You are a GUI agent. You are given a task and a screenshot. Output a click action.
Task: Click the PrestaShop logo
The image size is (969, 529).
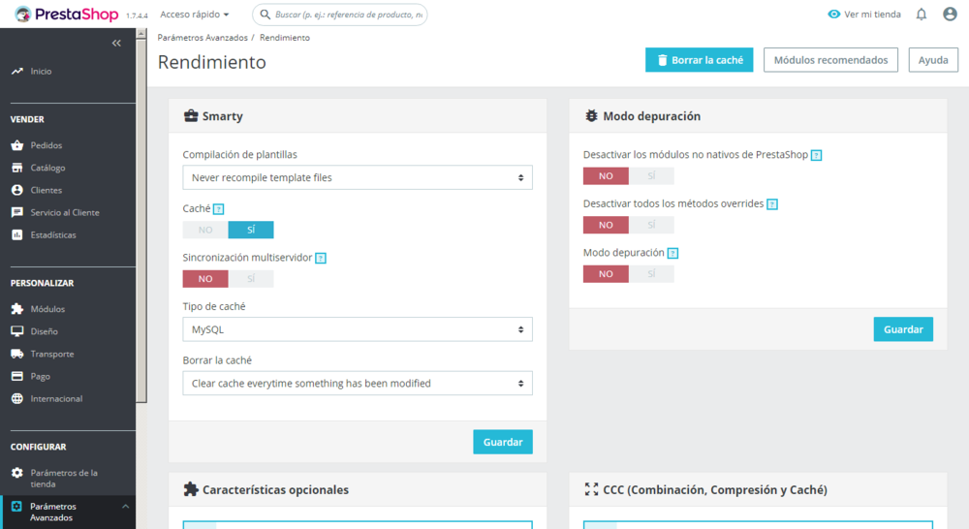point(66,15)
